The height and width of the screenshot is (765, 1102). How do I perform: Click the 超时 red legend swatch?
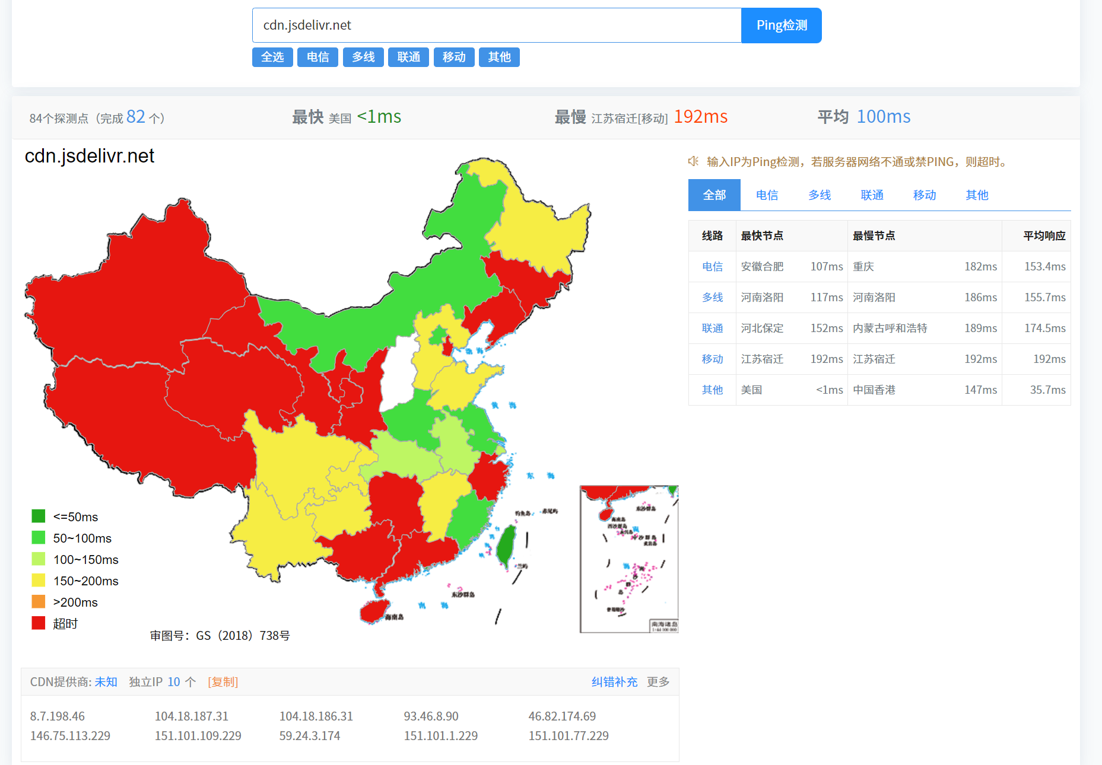click(39, 623)
